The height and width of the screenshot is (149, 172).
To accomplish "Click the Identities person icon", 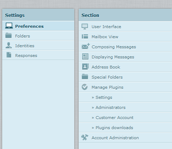I will [x=9, y=45].
